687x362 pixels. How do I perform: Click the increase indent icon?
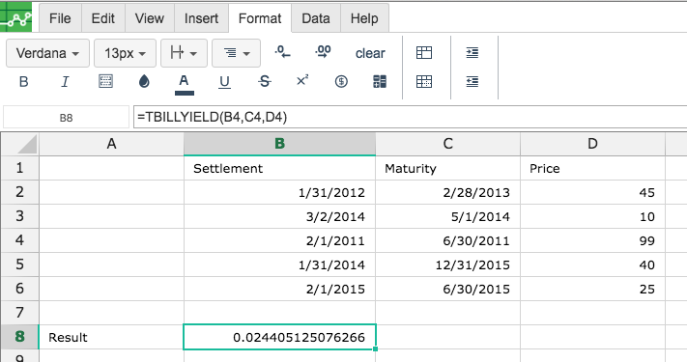pyautogui.click(x=472, y=53)
